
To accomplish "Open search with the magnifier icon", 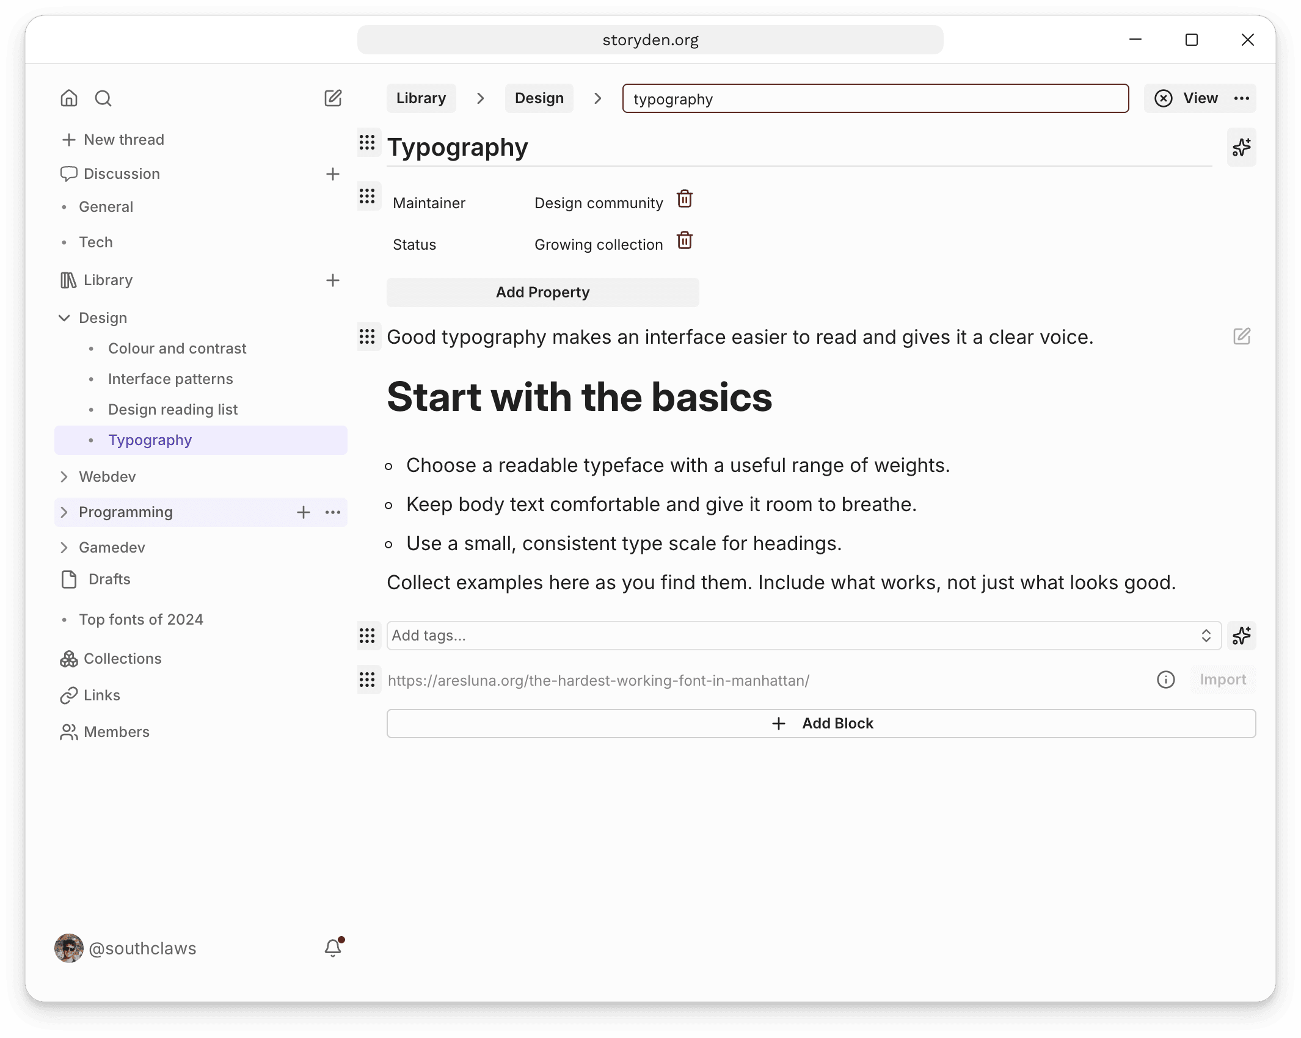I will click(x=103, y=98).
